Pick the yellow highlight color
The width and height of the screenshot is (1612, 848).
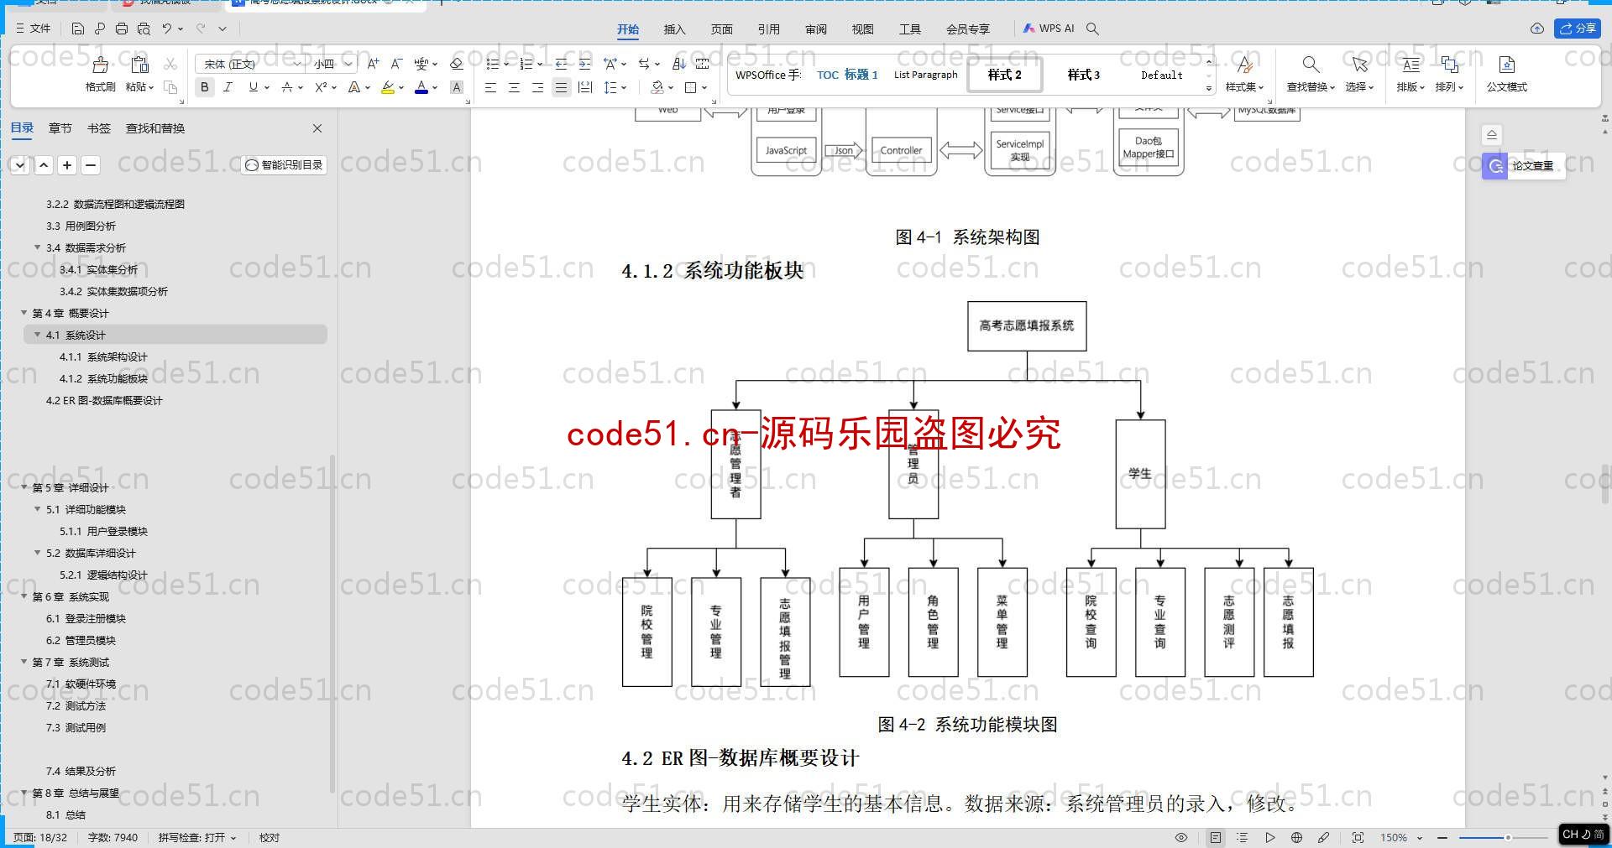[387, 87]
